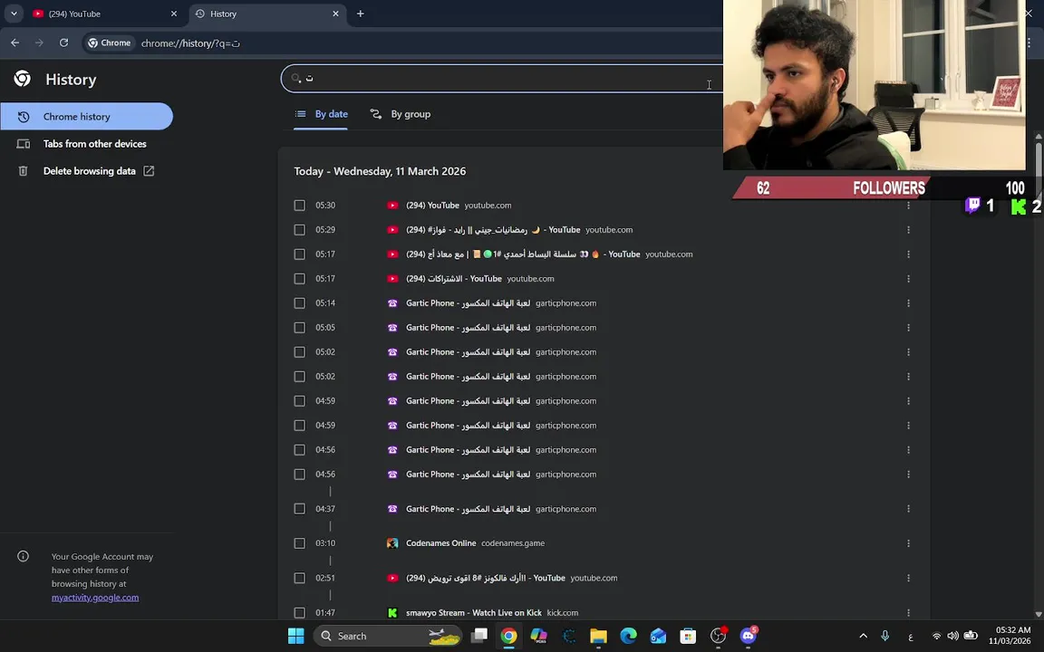Viewport: 1044px width, 652px height.
Task: Click the Codenames Online favicon
Action: coord(392,543)
